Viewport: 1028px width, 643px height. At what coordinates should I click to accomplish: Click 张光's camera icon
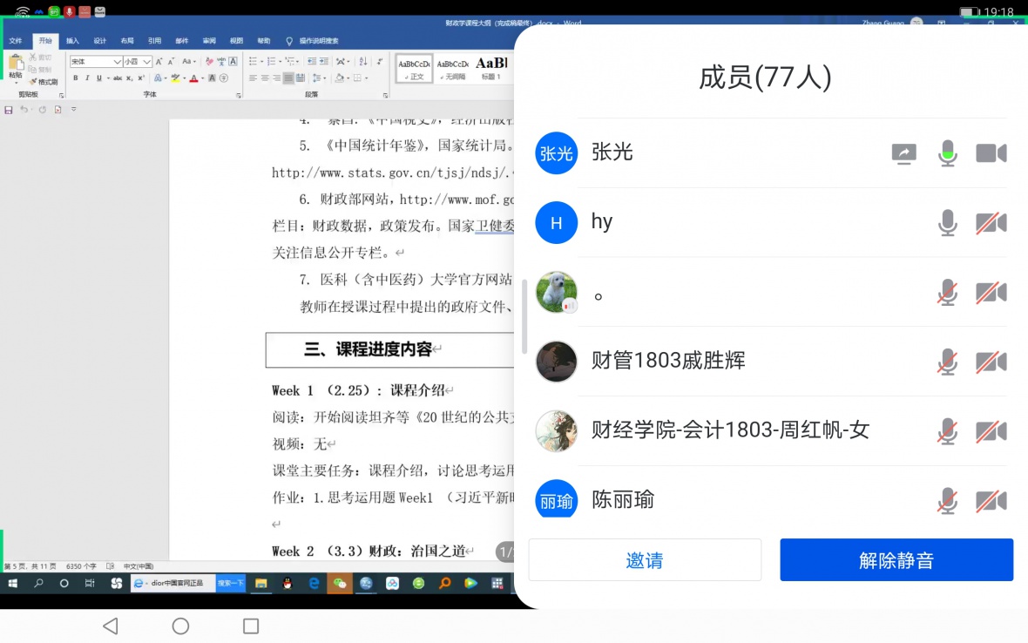[991, 154]
